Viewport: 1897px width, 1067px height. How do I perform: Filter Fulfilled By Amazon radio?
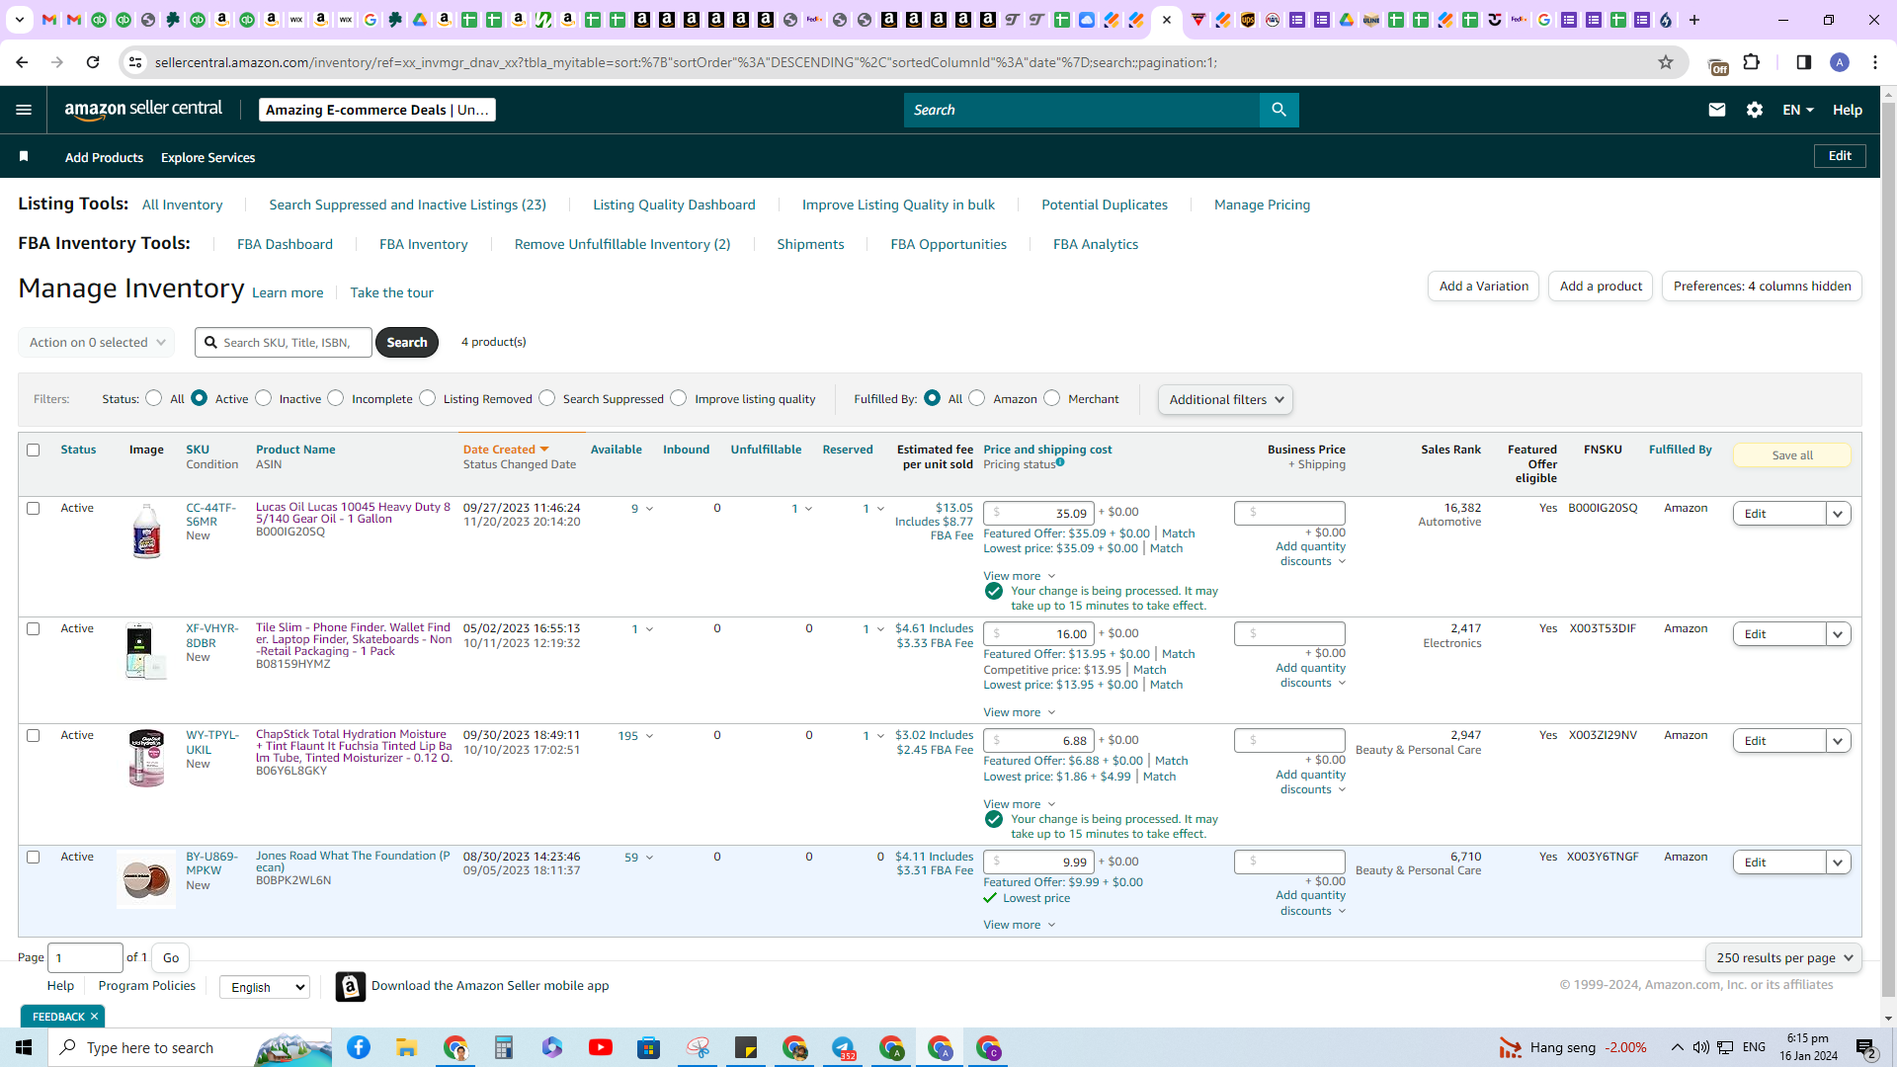(x=976, y=398)
